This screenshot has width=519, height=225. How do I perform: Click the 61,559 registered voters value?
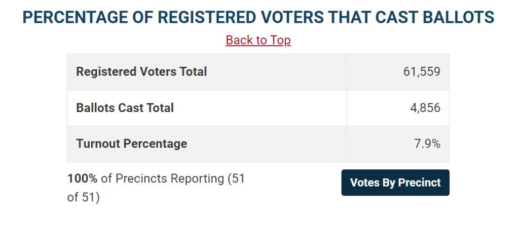tap(422, 72)
